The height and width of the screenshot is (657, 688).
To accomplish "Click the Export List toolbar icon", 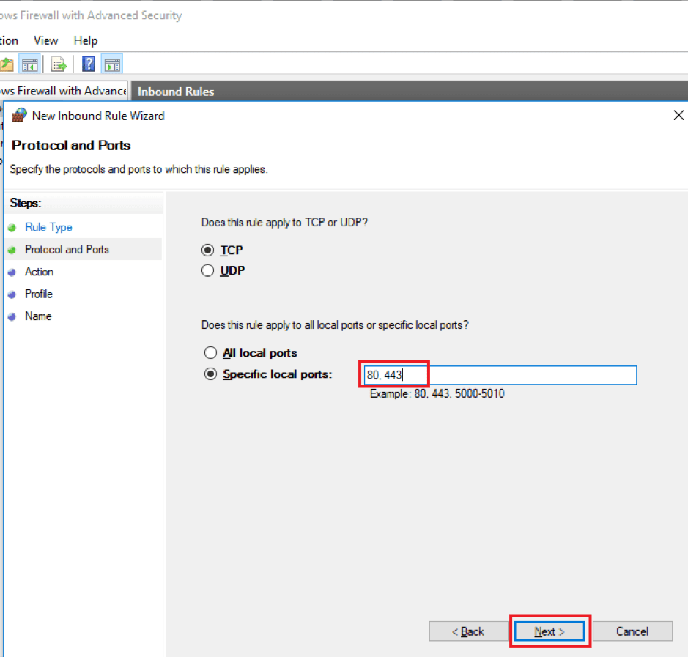I will click(58, 64).
